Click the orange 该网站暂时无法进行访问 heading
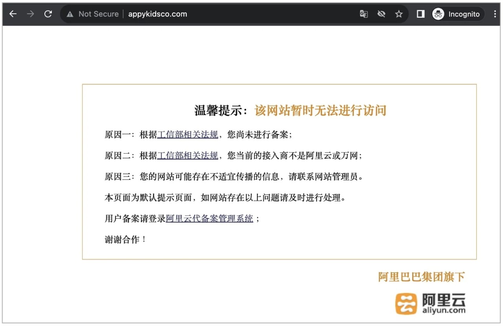This screenshot has height=326, width=503. click(x=320, y=111)
